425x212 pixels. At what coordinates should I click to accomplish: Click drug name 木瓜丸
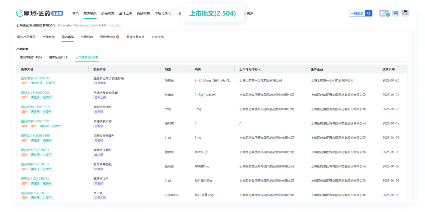pyautogui.click(x=98, y=193)
